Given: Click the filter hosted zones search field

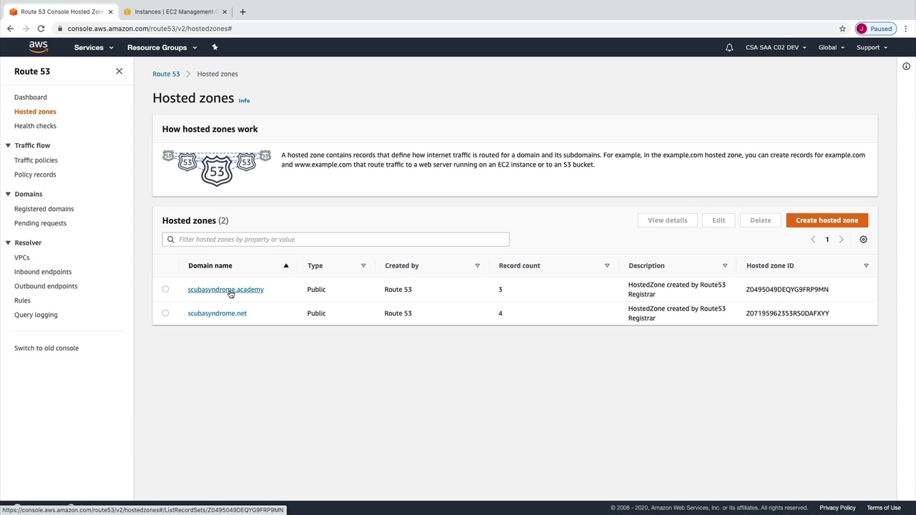Looking at the screenshot, I should 336,240.
